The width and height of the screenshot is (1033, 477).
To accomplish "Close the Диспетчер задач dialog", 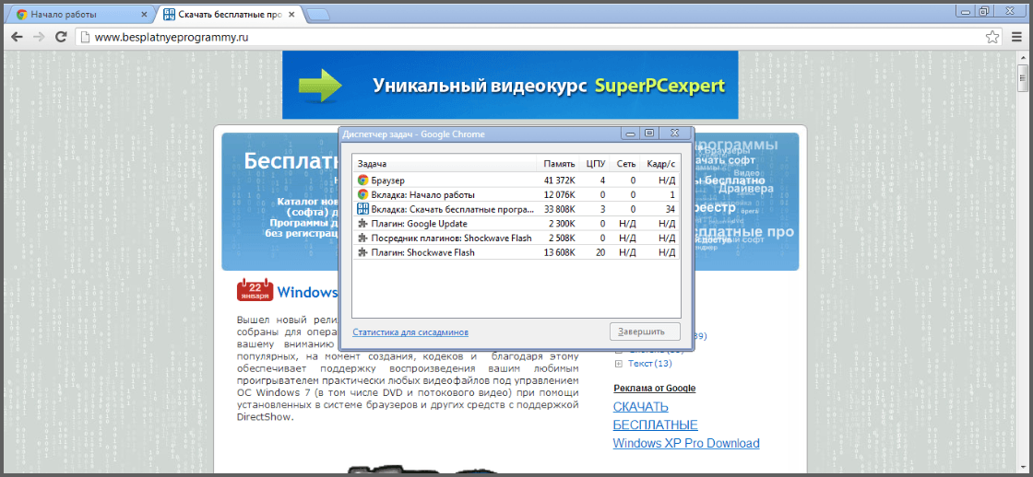I will click(x=674, y=133).
